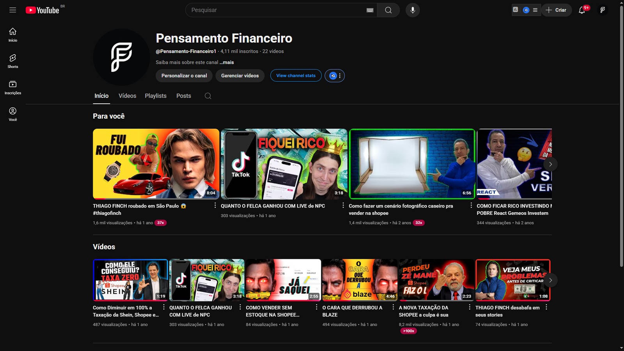Expand channel description with ...mais

227,62
